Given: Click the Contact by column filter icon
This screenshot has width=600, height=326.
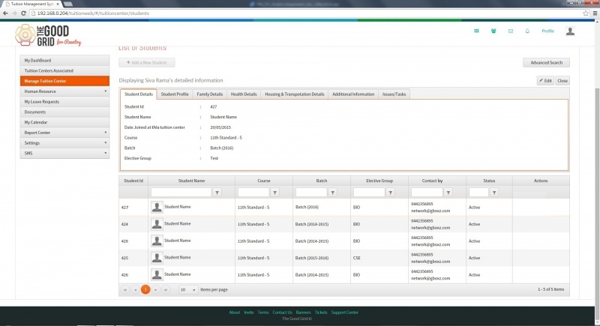Looking at the screenshot, I should (448, 193).
